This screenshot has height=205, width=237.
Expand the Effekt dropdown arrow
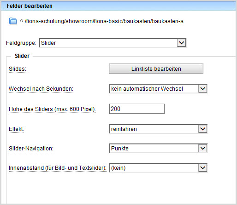click(x=203, y=129)
